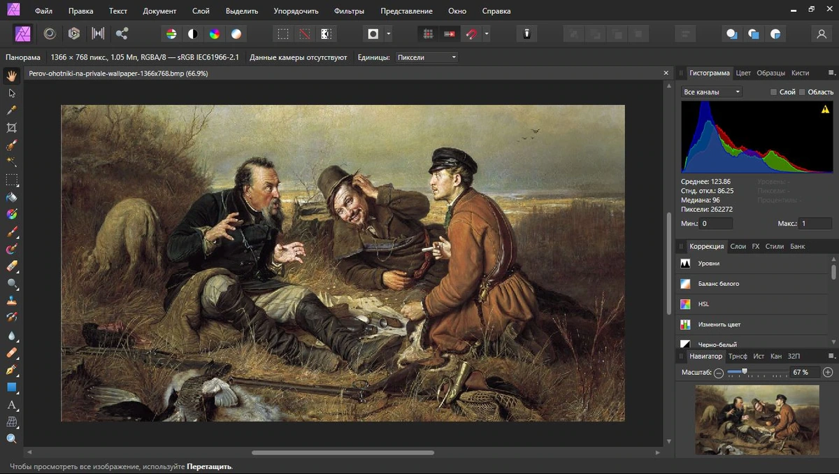Click the Deselect toolbar icon
Viewport: 839px width, 474px height.
(304, 33)
